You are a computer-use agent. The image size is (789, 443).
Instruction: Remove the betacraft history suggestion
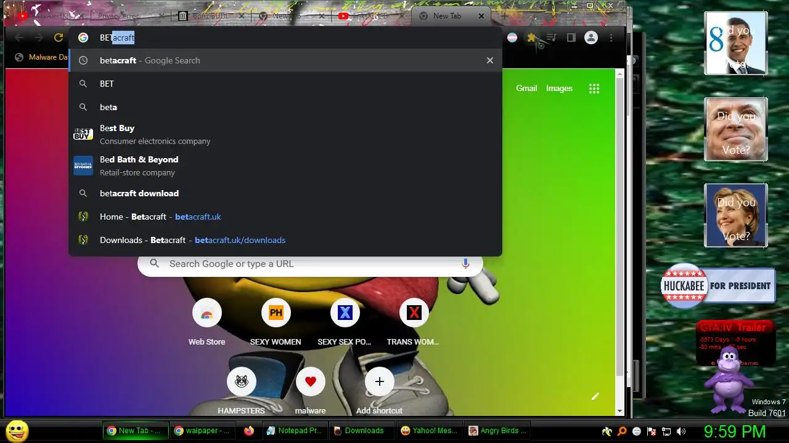point(490,60)
